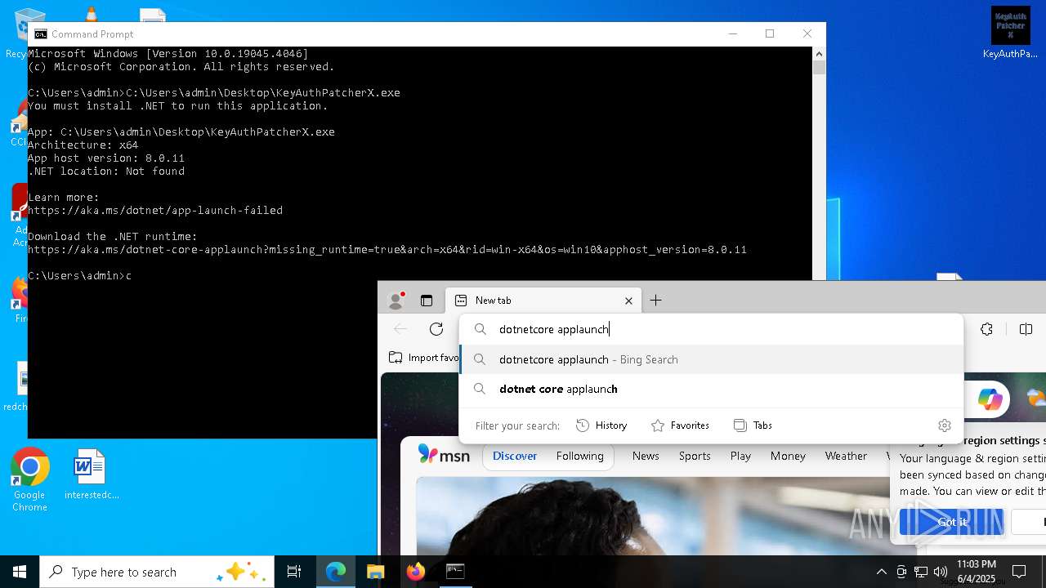Open Money section on MSN
Screen dimensions: 1046x588
(788, 457)
